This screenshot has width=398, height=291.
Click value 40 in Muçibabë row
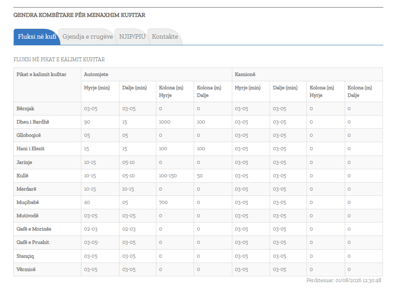pyautogui.click(x=87, y=203)
